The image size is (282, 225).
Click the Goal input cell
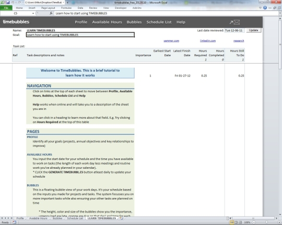point(80,35)
